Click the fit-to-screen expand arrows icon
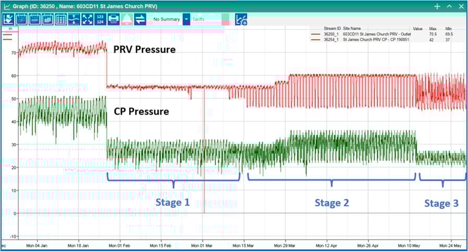Image resolution: width=468 pixels, height=251 pixels. pyautogui.click(x=87, y=19)
